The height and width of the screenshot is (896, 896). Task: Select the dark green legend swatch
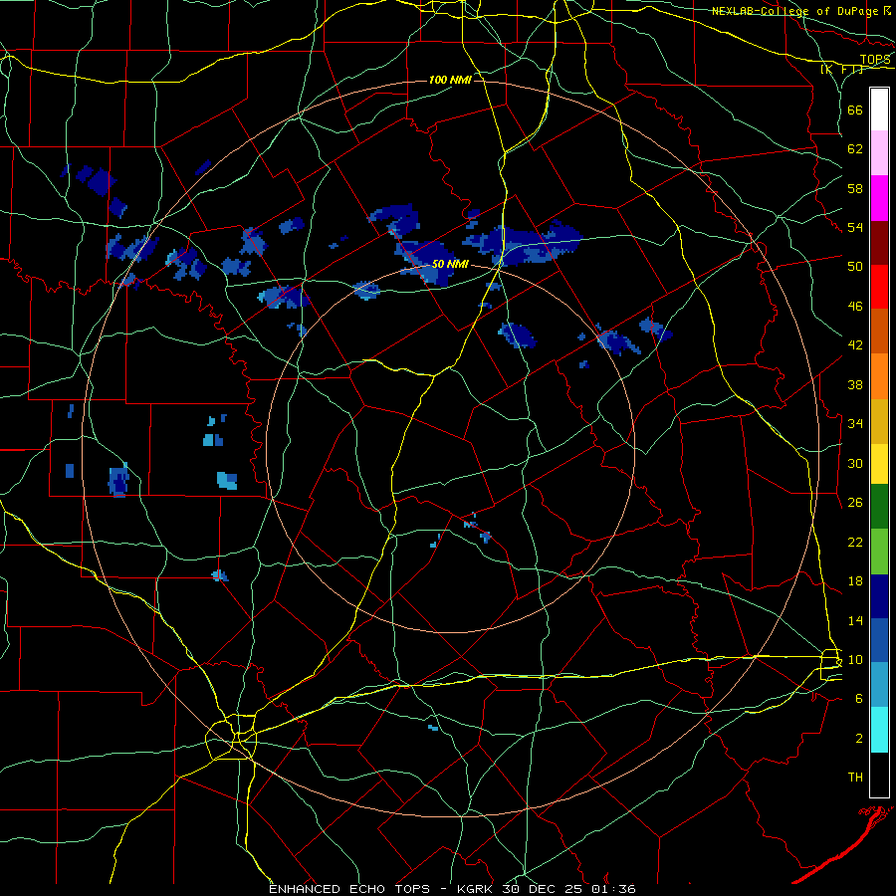tap(879, 507)
